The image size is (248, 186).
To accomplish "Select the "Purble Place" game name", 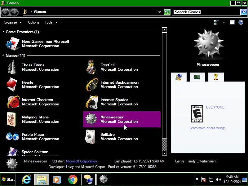I will pyautogui.click(x=33, y=135).
